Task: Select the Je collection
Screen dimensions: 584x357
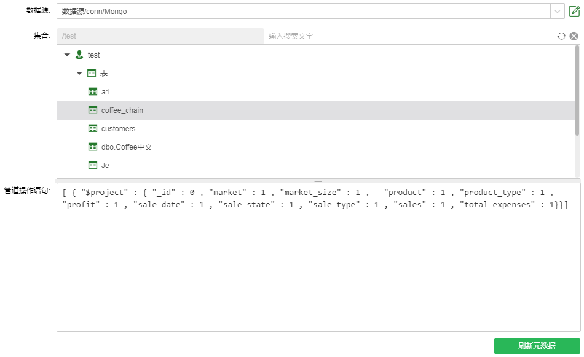Action: click(x=316, y=166)
